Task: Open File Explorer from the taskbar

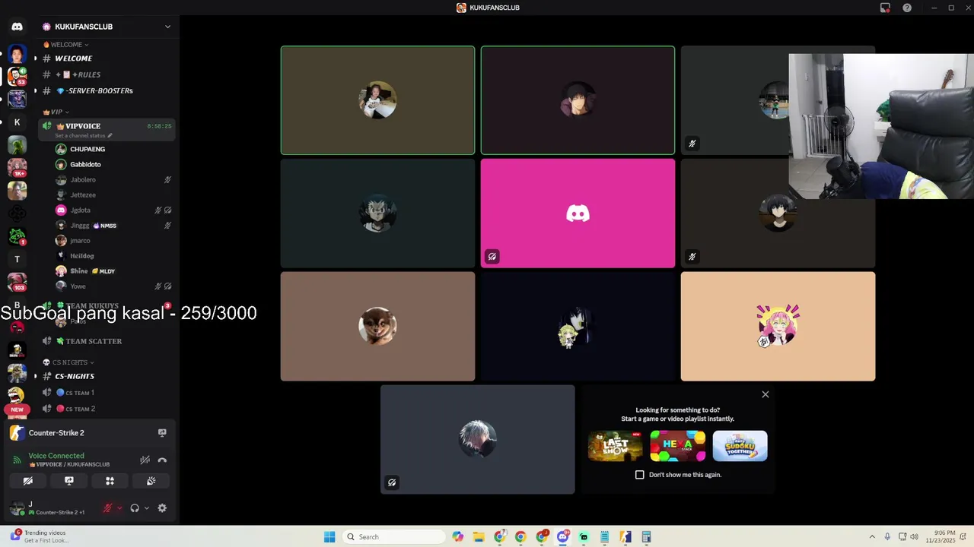Action: tap(479, 537)
